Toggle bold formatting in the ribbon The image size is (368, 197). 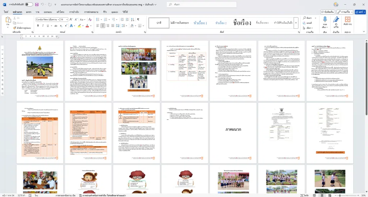38,26
